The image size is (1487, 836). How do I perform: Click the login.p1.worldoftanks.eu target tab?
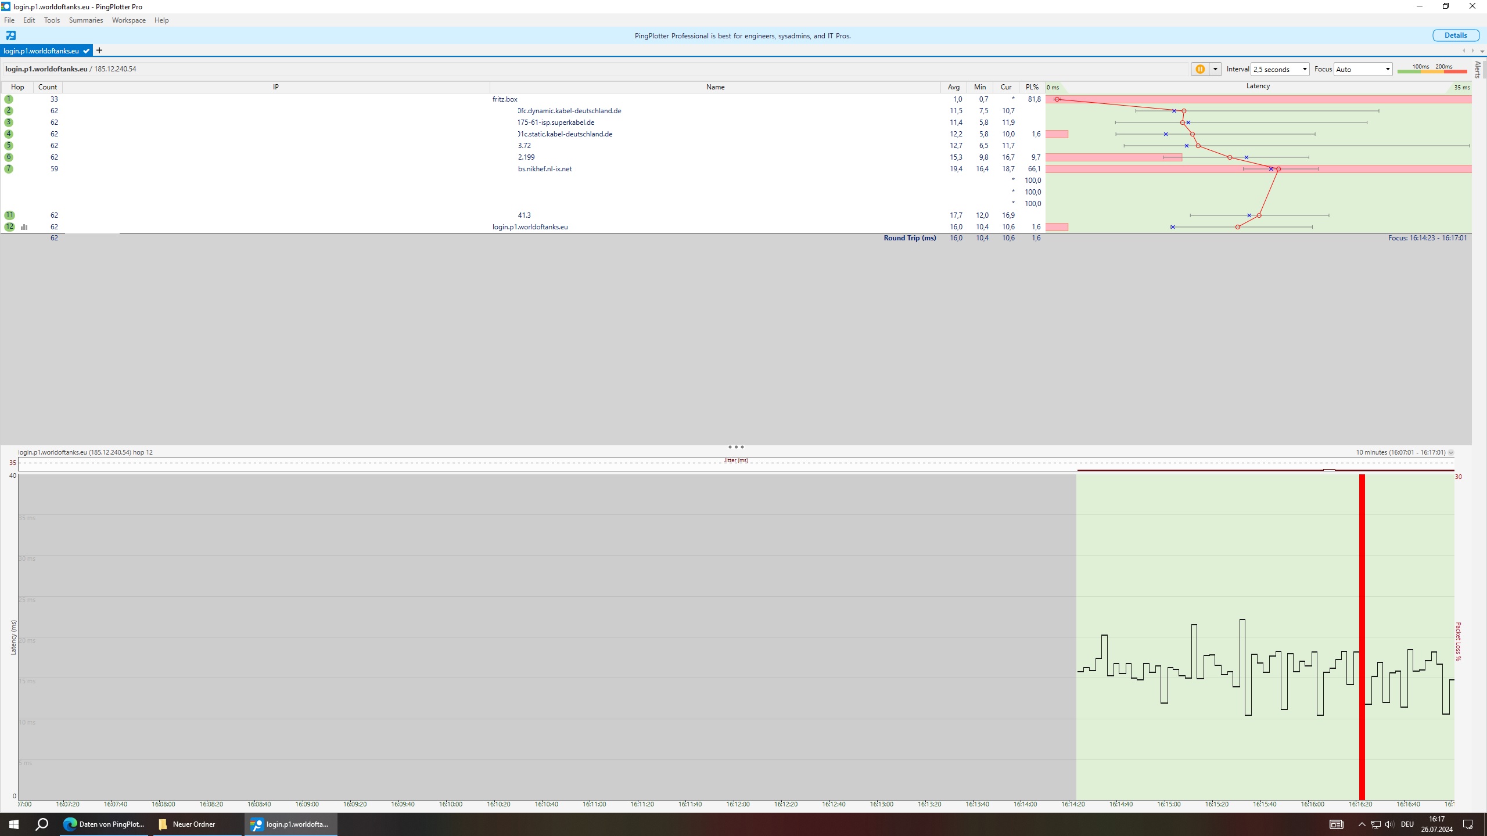41,51
